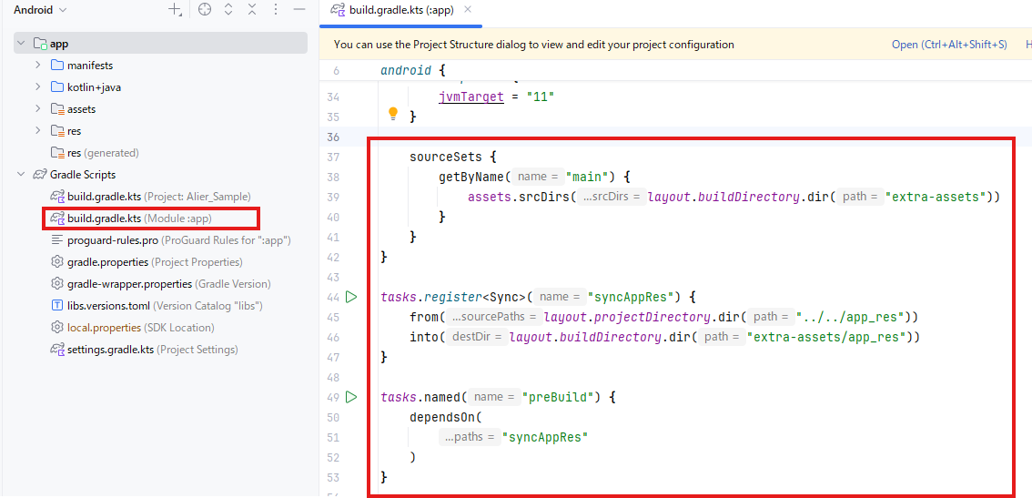1032x498 pixels.
Task: Collapse the app module tree node
Action: pyautogui.click(x=21, y=44)
